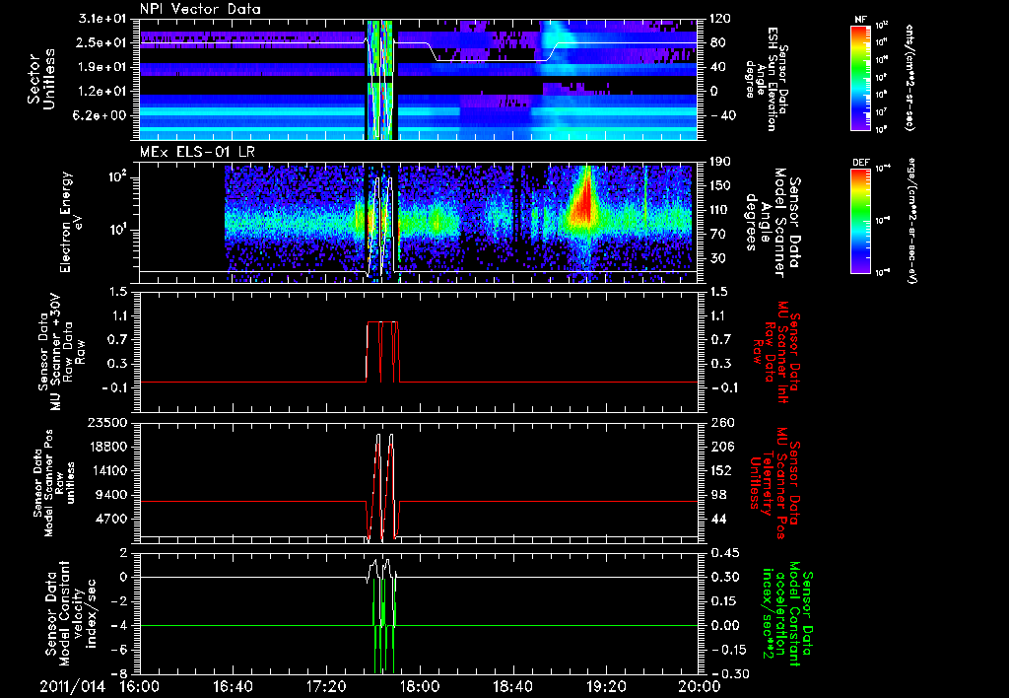Click the "18:00" time axis label
The image size is (1009, 698).
[x=420, y=686]
